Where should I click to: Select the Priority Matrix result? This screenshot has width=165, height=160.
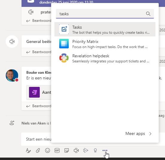105,44
